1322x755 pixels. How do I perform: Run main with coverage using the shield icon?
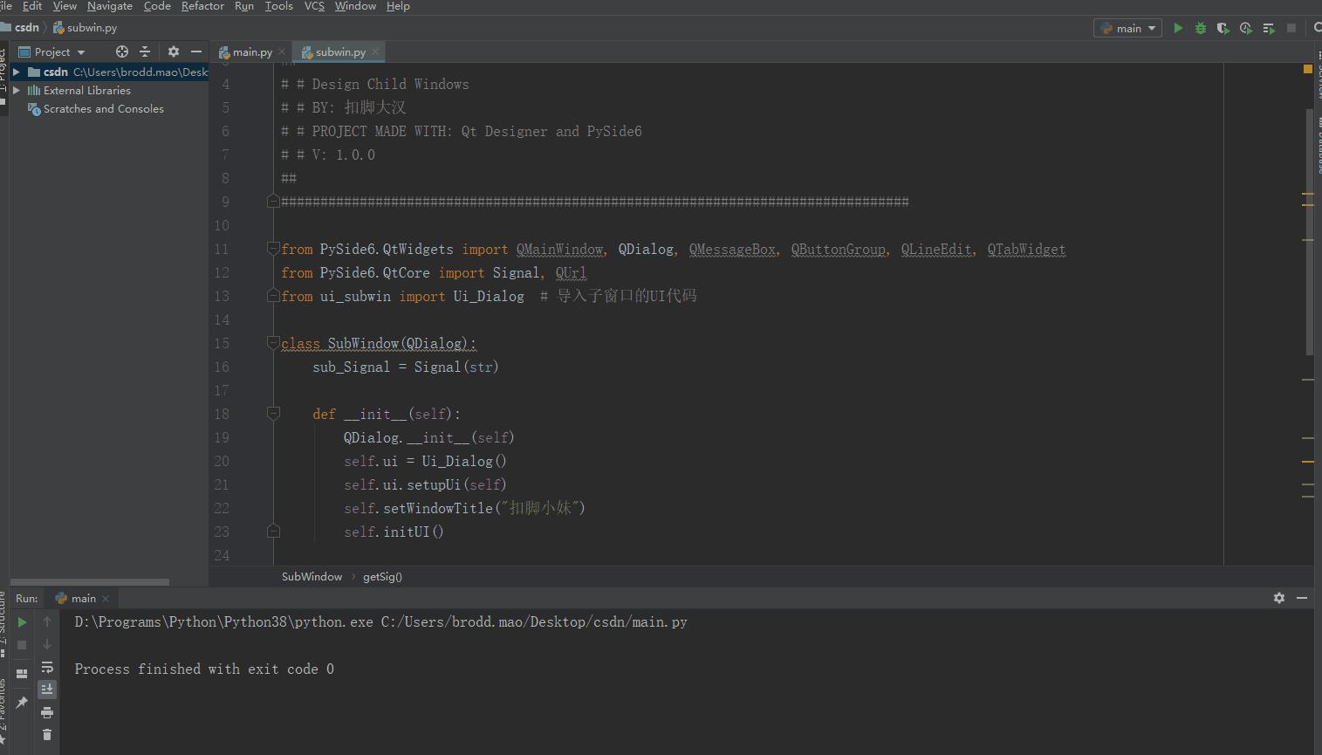(x=1223, y=27)
